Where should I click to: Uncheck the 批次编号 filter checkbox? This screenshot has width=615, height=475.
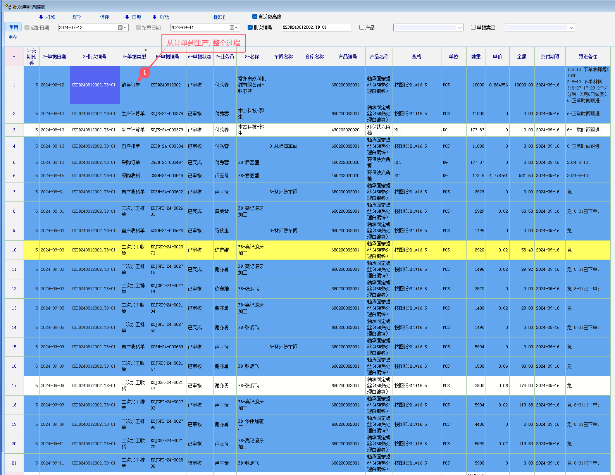(x=250, y=28)
